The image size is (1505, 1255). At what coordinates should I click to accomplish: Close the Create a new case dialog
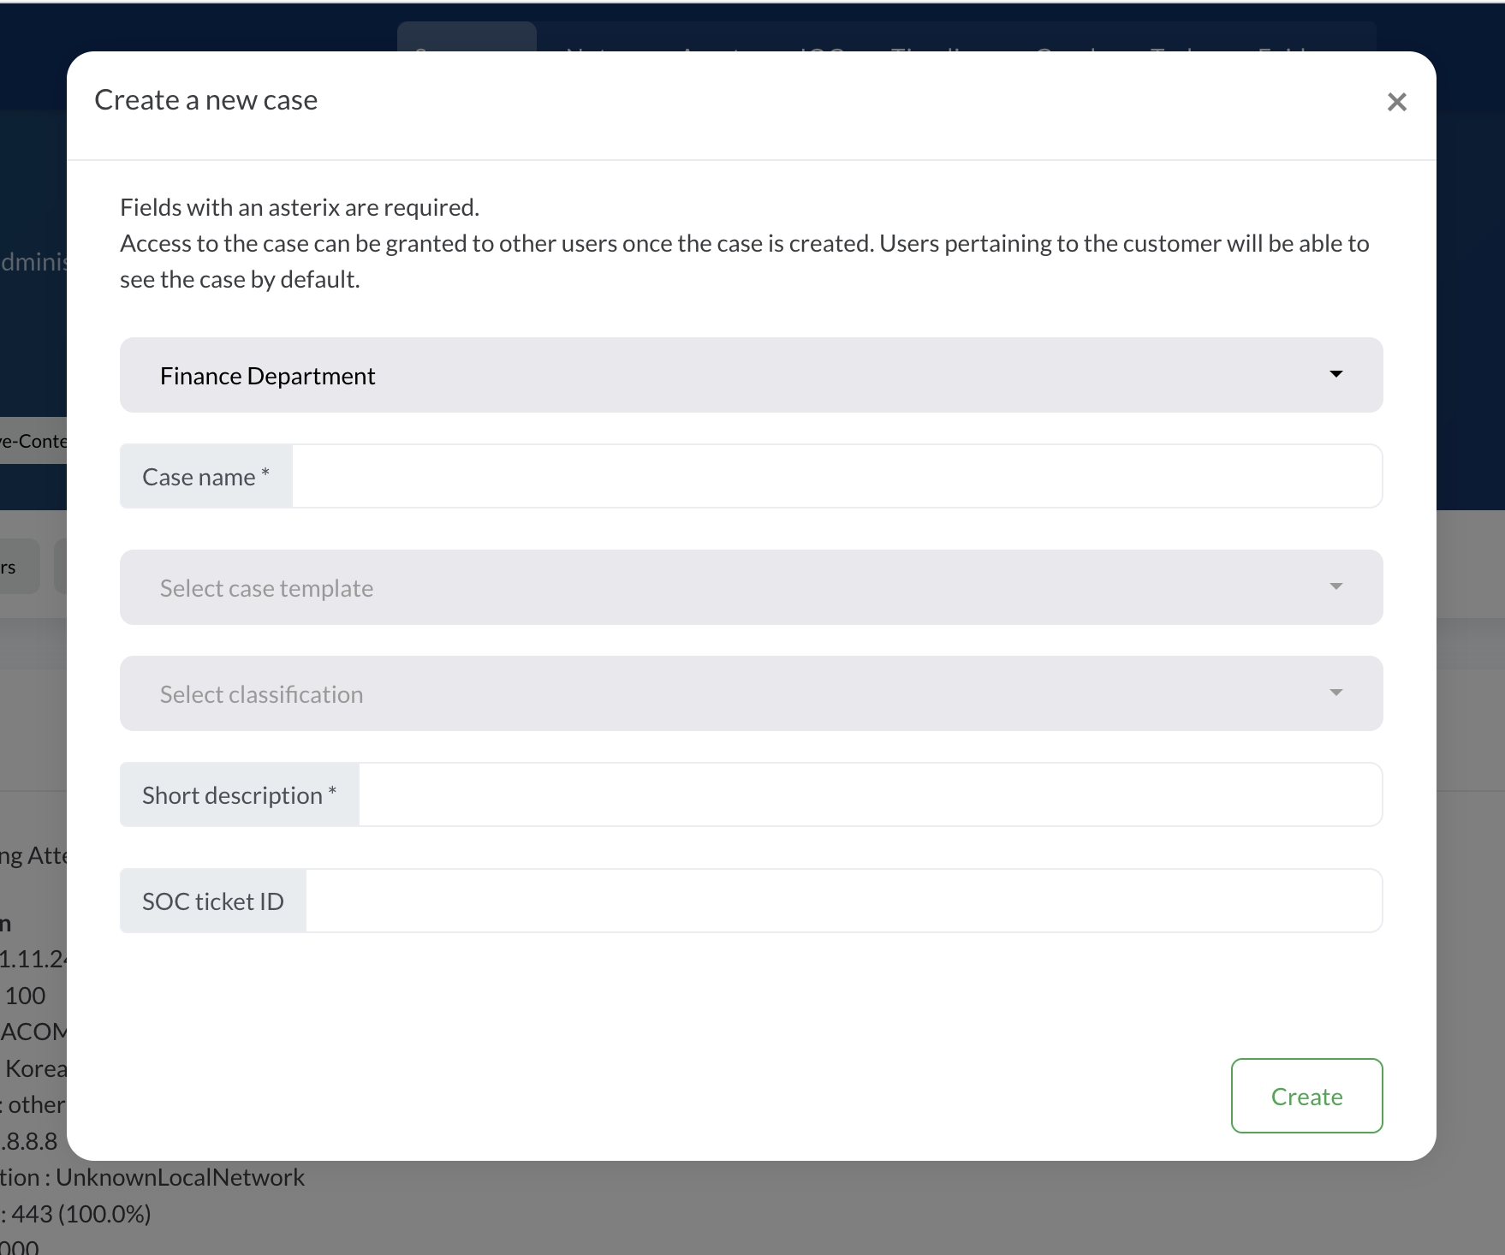1396,102
